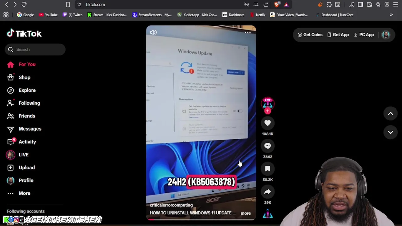This screenshot has height=226, width=402.
Task: Open Messages in the sidebar
Action: (x=24, y=129)
